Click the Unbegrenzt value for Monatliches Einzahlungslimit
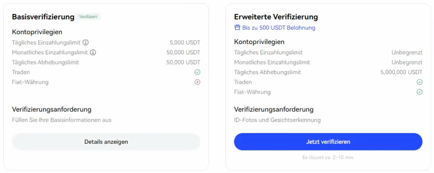 point(407,62)
